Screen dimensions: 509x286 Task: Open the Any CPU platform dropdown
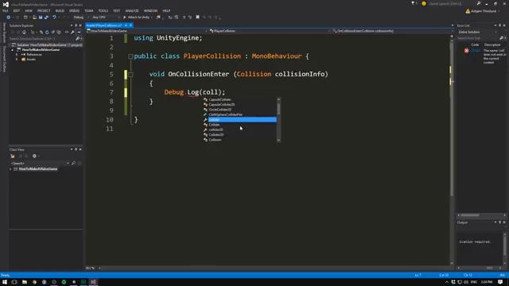[x=106, y=17]
